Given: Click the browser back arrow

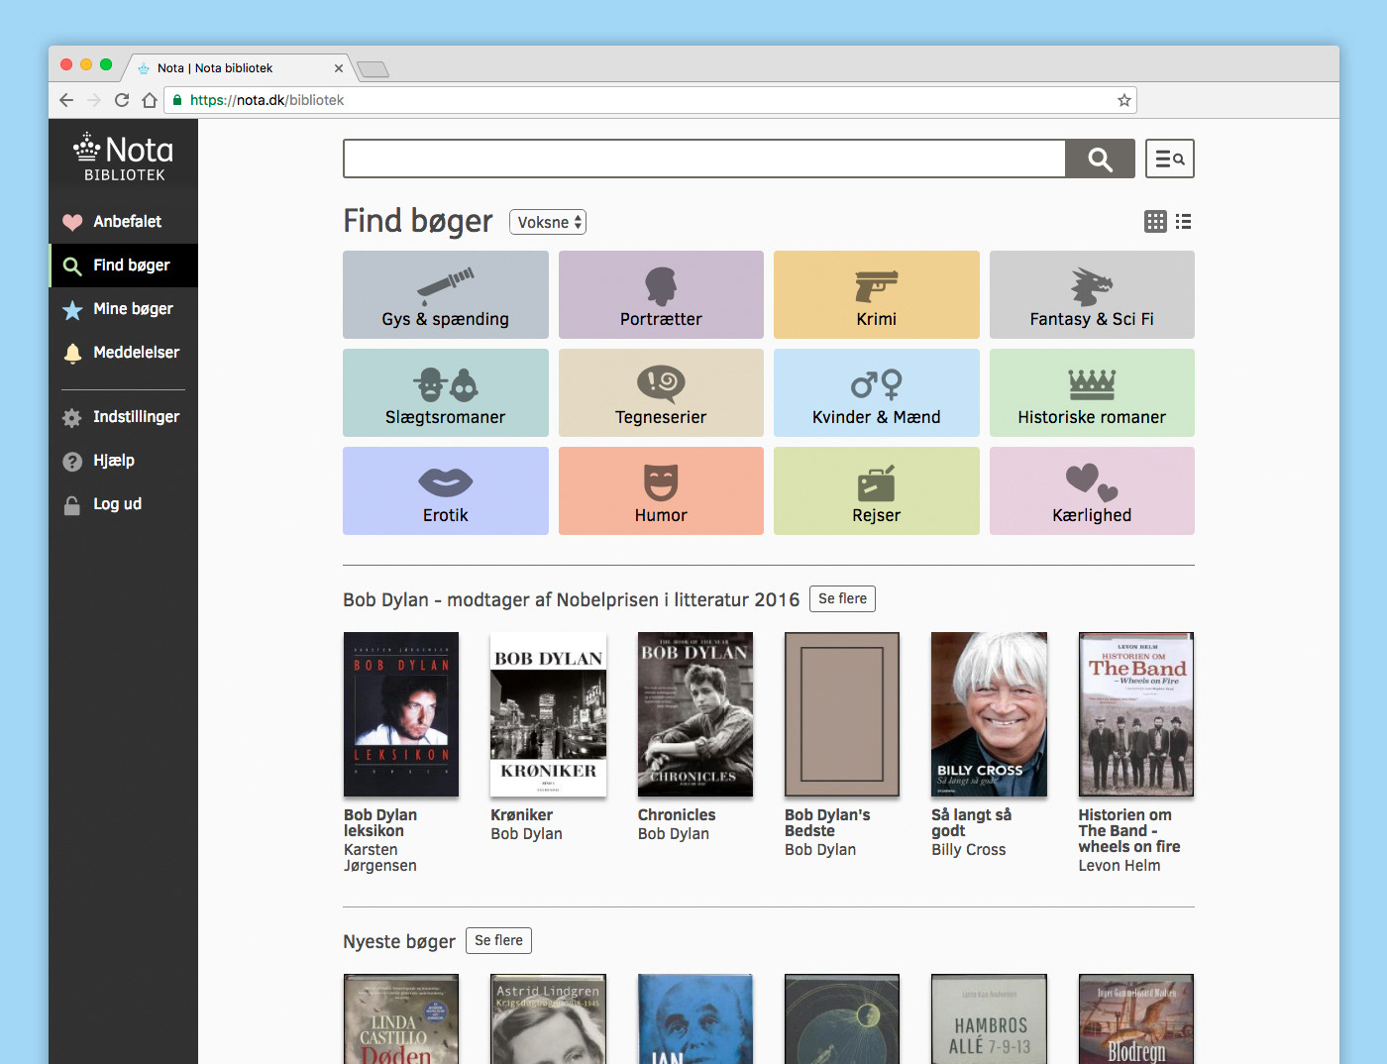Looking at the screenshot, I should pyautogui.click(x=66, y=100).
